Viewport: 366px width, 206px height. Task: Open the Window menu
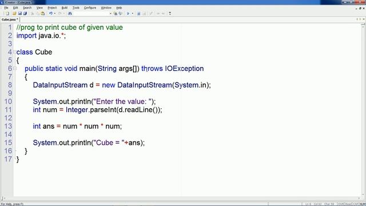[106, 7]
